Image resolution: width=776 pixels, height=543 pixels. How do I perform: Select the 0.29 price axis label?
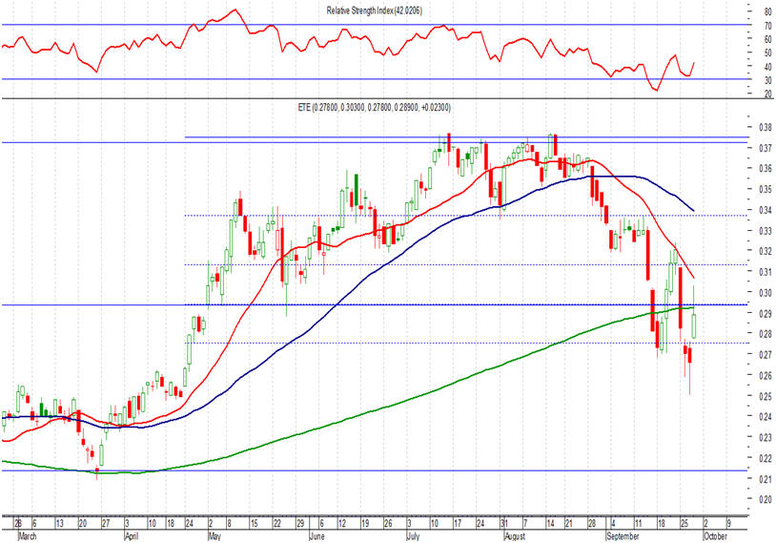766,314
